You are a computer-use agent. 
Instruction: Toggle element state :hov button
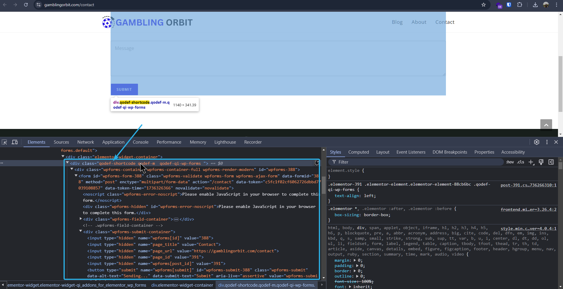coord(510,162)
